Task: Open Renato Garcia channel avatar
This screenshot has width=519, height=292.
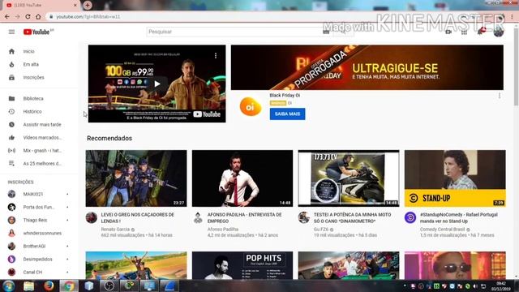Action: (x=92, y=218)
